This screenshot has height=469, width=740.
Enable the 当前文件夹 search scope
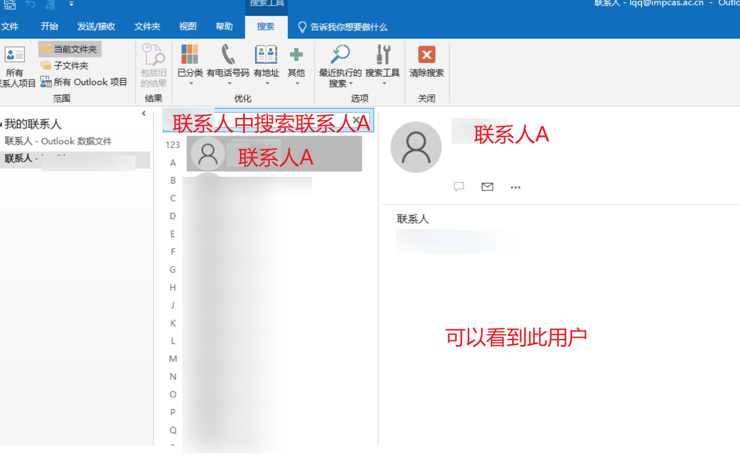[x=69, y=49]
